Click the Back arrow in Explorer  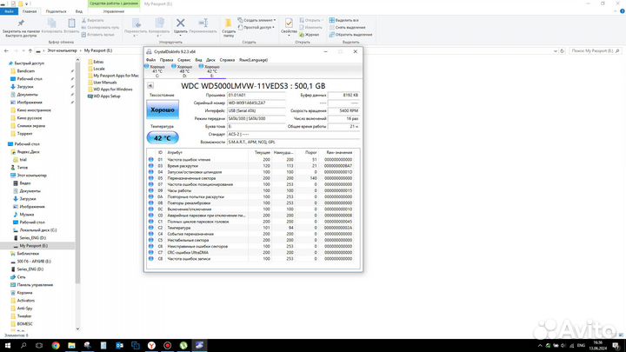[6, 50]
